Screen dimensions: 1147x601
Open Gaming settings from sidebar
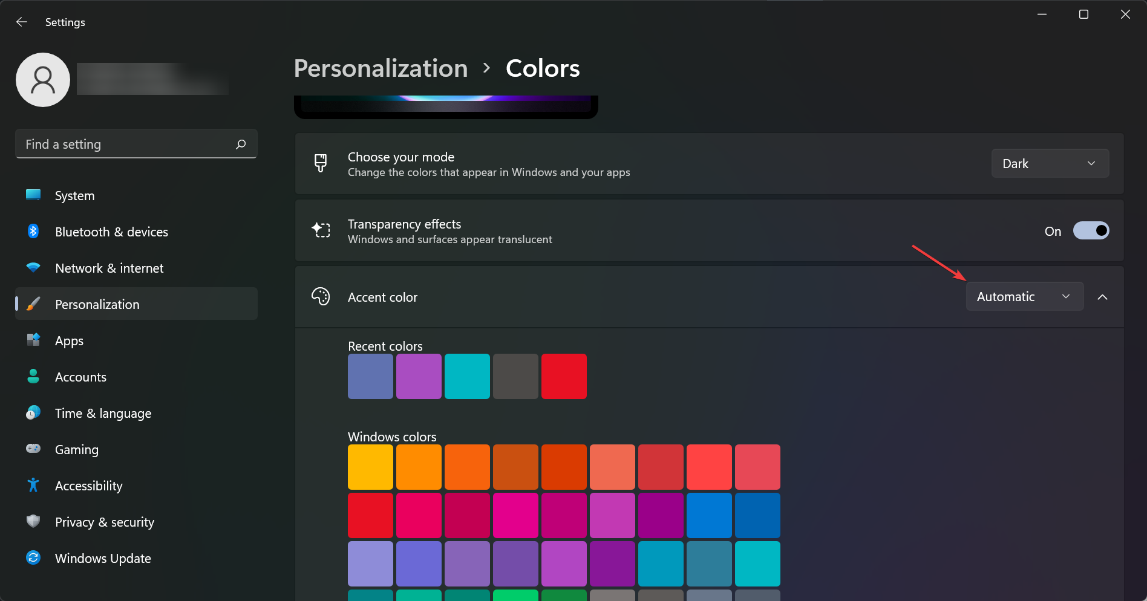coord(76,449)
